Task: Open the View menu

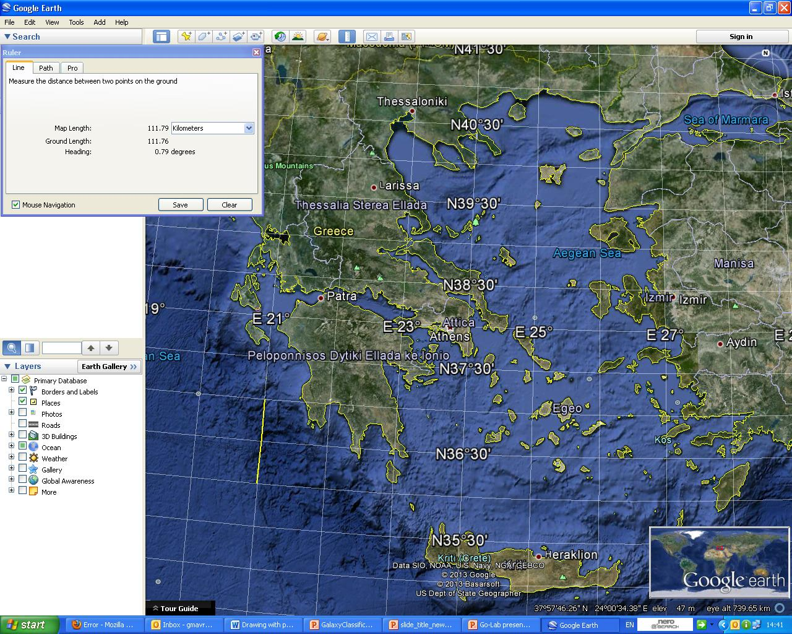Action: [52, 22]
